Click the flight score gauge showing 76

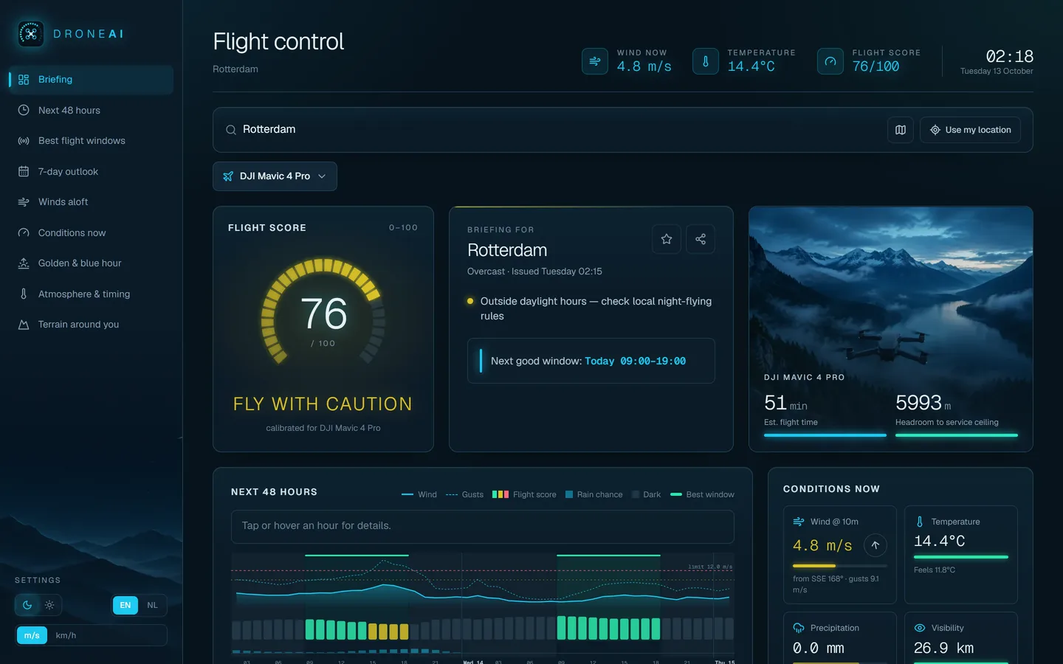tap(323, 312)
